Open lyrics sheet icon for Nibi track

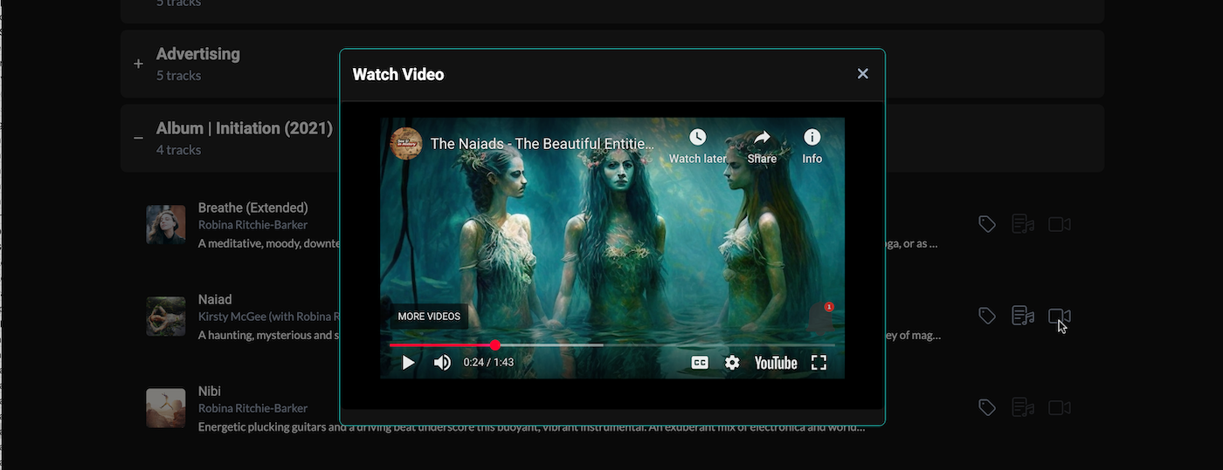[x=1023, y=407]
